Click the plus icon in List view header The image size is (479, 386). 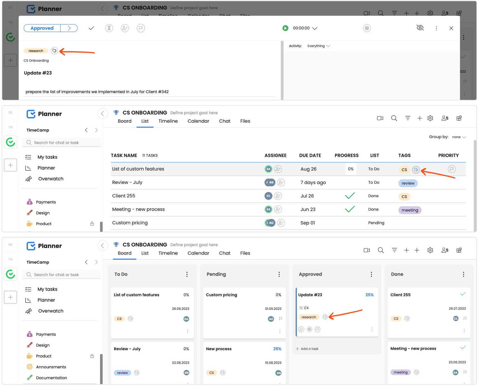(419, 118)
